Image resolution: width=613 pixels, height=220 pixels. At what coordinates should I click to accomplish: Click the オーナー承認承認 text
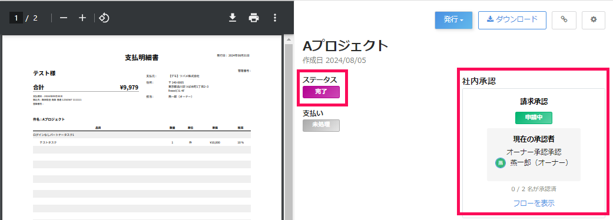point(534,152)
